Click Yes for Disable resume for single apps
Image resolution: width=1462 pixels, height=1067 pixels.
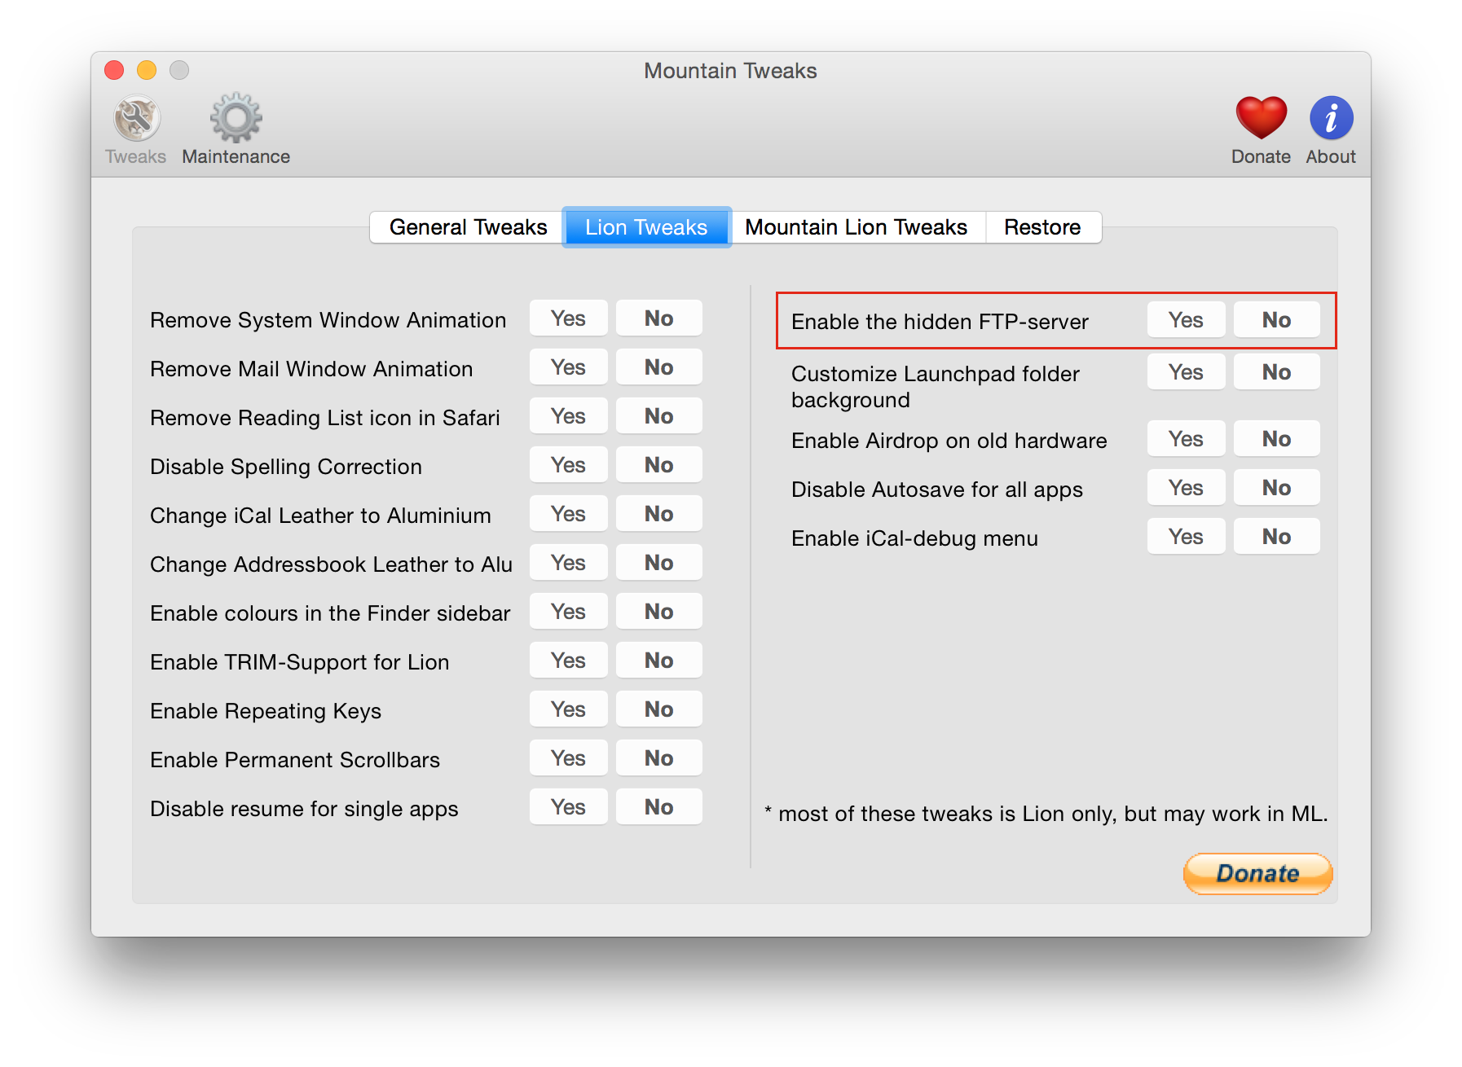tap(568, 807)
